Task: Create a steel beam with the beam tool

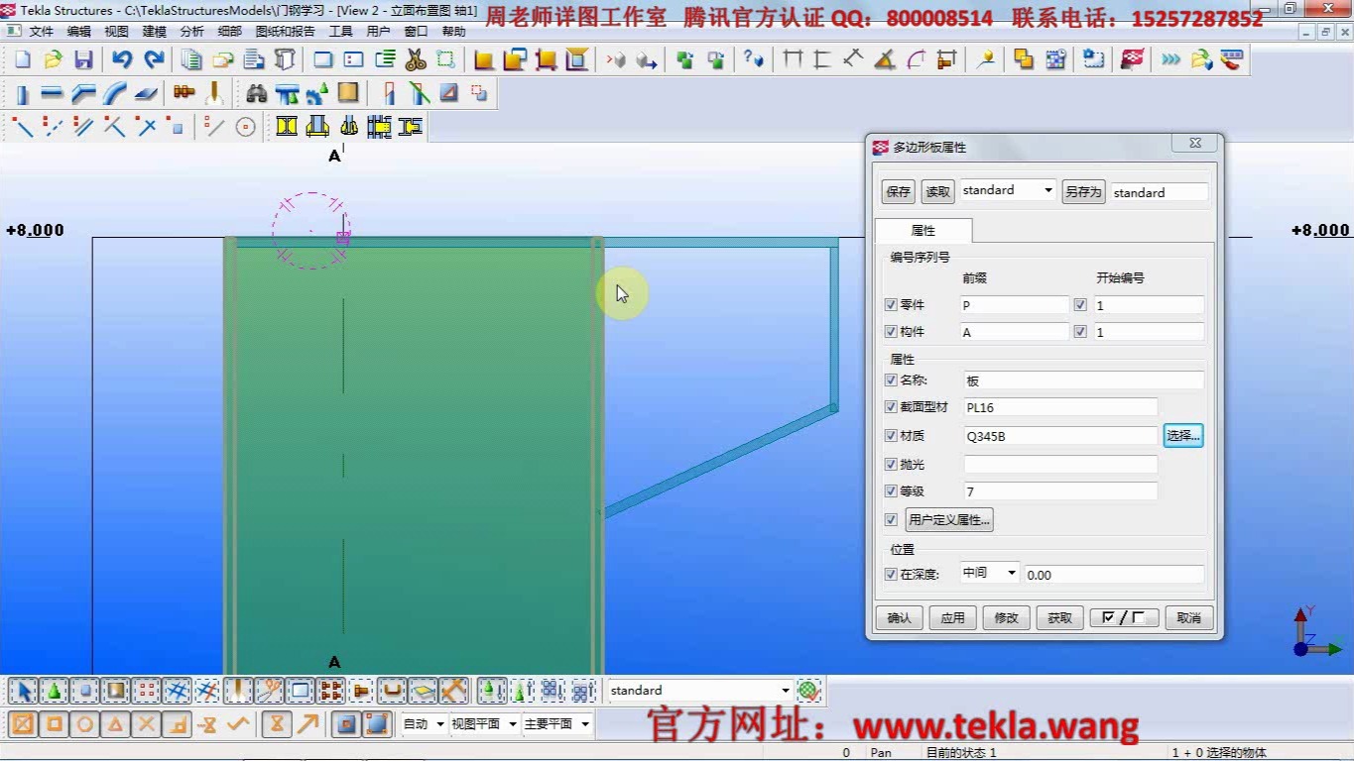Action: 53,94
